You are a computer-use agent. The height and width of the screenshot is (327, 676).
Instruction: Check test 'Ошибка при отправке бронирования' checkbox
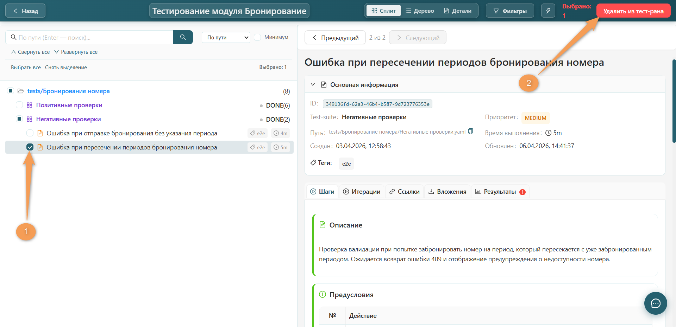click(30, 133)
